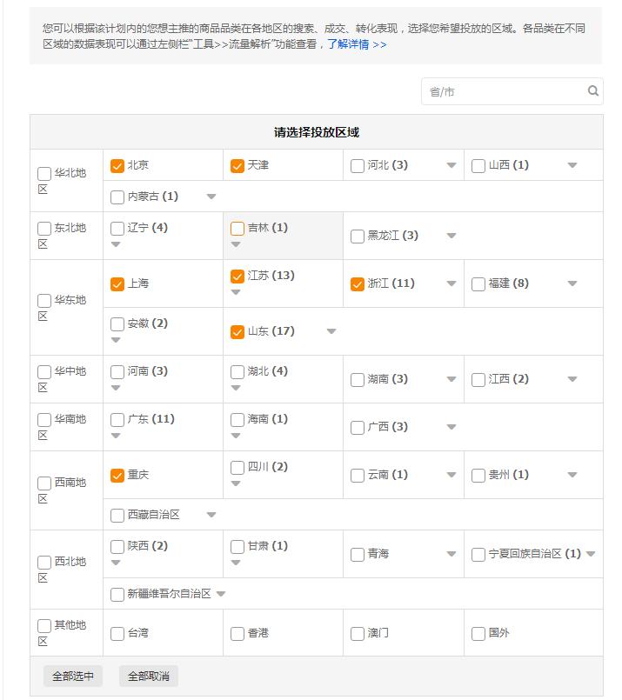Expand the 浙江 (11) dropdown arrow
The height and width of the screenshot is (700, 622).
pos(451,283)
